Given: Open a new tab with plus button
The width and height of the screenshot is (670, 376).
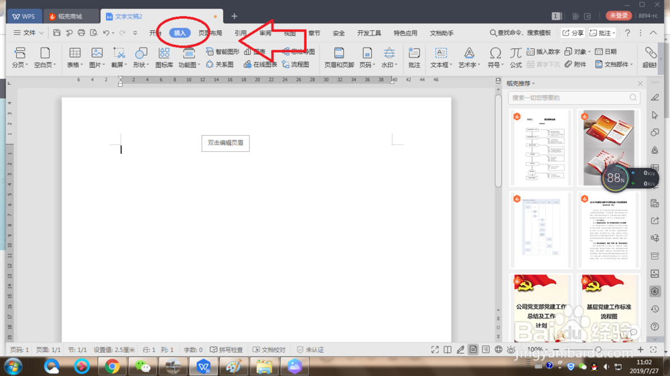Looking at the screenshot, I should tap(234, 16).
